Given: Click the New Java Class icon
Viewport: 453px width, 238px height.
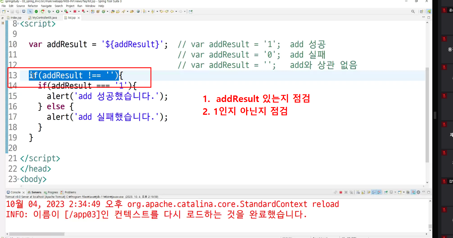Looking at the screenshot, I should [x=104, y=12].
